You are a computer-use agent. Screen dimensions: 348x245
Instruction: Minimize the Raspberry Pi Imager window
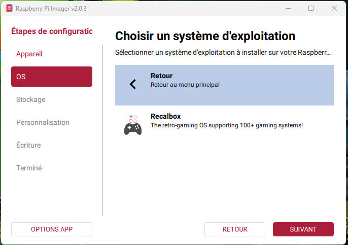click(x=288, y=8)
